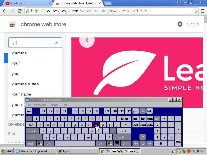This screenshot has height=155, width=207.
Task: Open the web store settings gear
Action: point(180,24)
